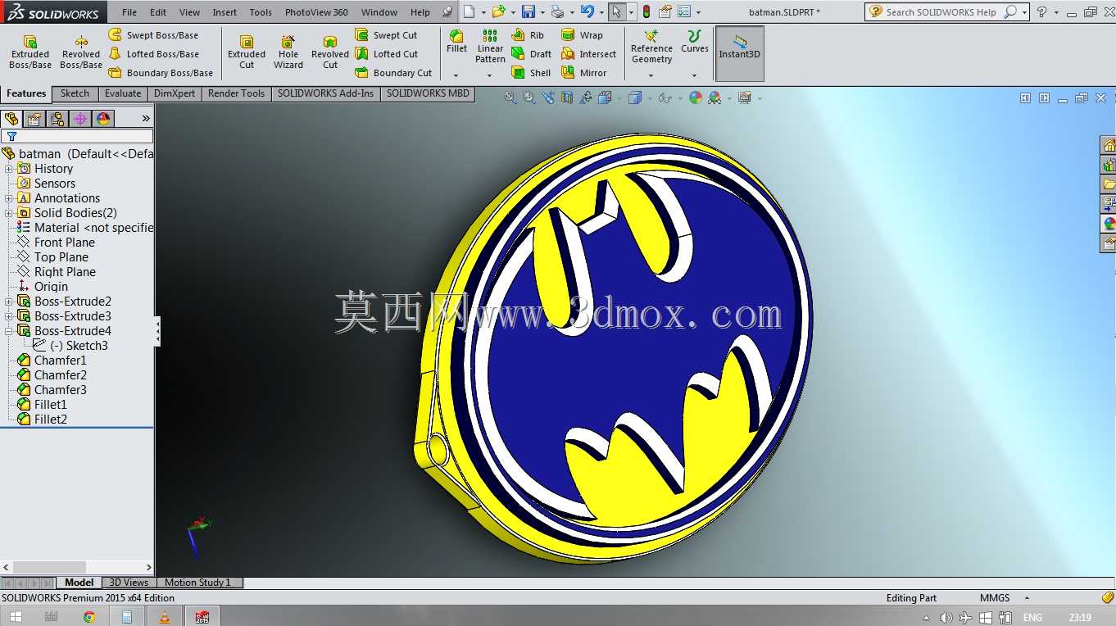Toggle the Select cursor tool
This screenshot has width=1116, height=626.
(x=616, y=12)
